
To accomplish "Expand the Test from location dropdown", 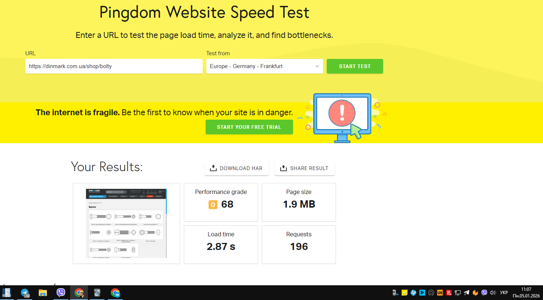I will 265,66.
